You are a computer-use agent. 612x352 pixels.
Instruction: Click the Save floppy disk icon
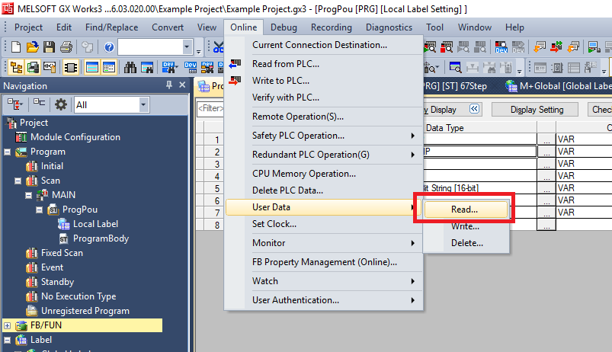point(50,47)
